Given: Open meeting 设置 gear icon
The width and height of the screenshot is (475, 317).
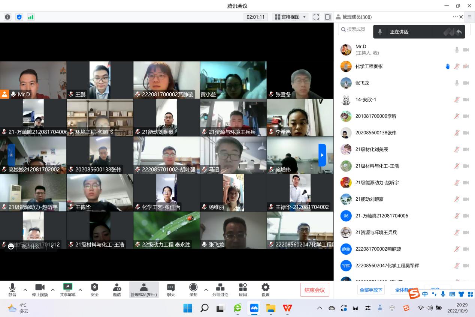Looking at the screenshot, I should click(x=265, y=288).
